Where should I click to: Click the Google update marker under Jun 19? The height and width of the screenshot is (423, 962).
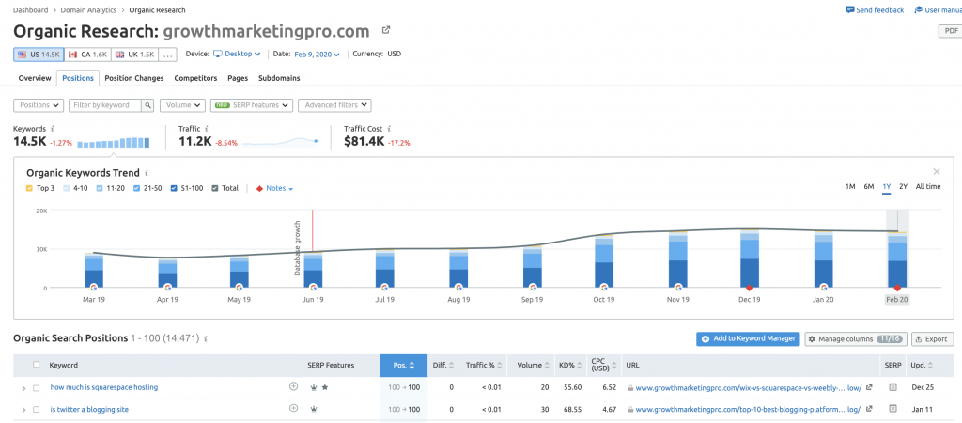[313, 287]
